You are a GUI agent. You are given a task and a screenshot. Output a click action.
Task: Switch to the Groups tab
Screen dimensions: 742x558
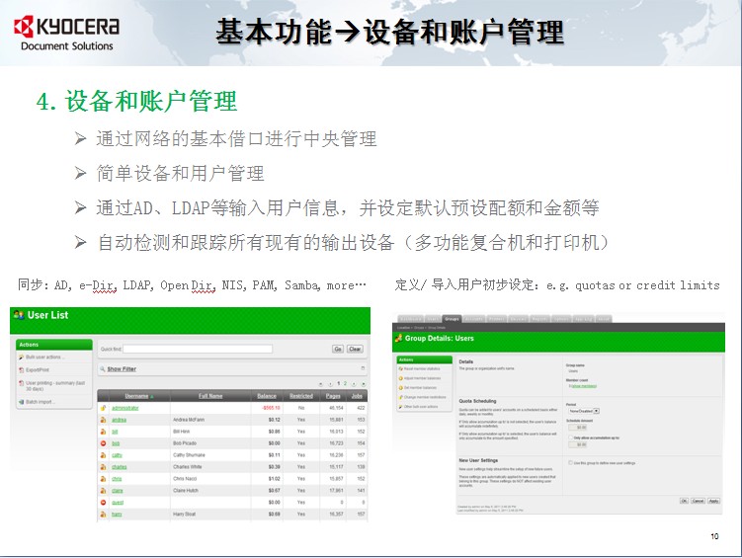click(453, 319)
